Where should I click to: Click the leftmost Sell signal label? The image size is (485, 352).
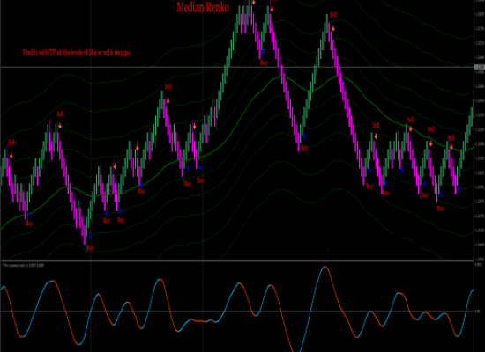[11, 143]
